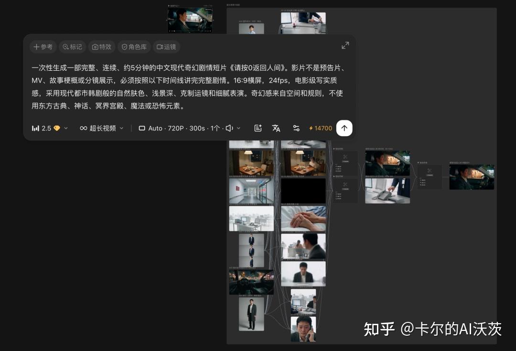Viewport: 516px width, 351px height.
Task: Select the black empty frame thumbnail
Action: coord(303,191)
